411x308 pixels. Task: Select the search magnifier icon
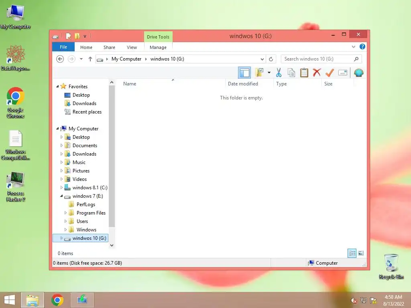pos(356,59)
